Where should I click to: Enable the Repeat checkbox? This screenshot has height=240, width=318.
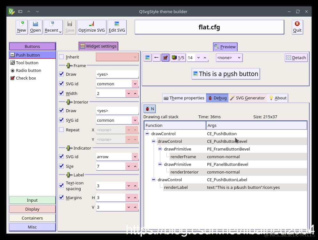point(61,130)
